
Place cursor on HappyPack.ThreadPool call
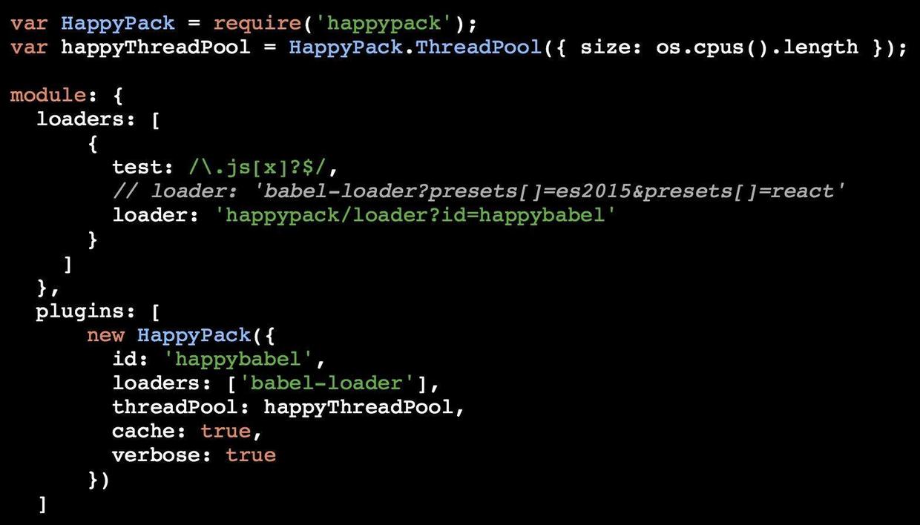(x=415, y=47)
